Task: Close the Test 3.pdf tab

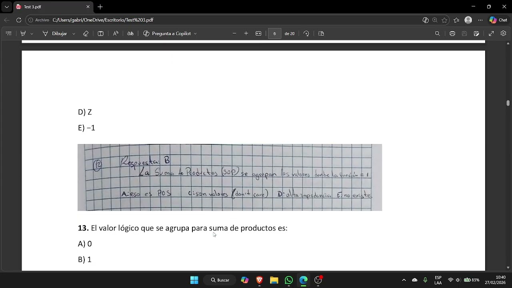Action: click(x=88, y=7)
